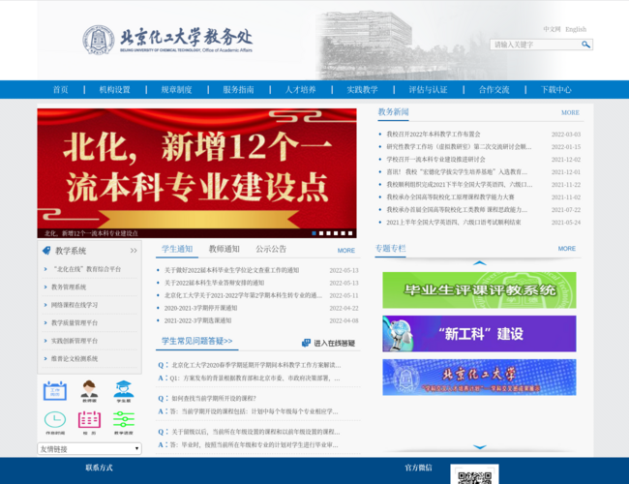This screenshot has width=629, height=484.
Task: Click the university logo emblem
Action: 99,40
